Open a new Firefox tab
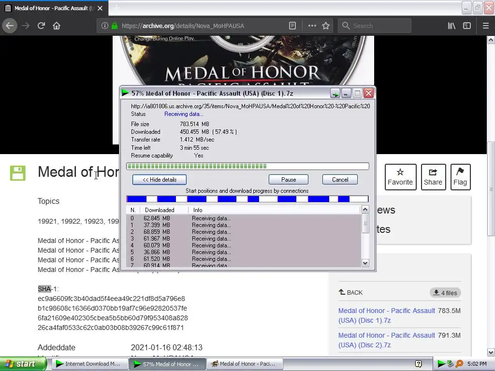 pyautogui.click(x=116, y=8)
